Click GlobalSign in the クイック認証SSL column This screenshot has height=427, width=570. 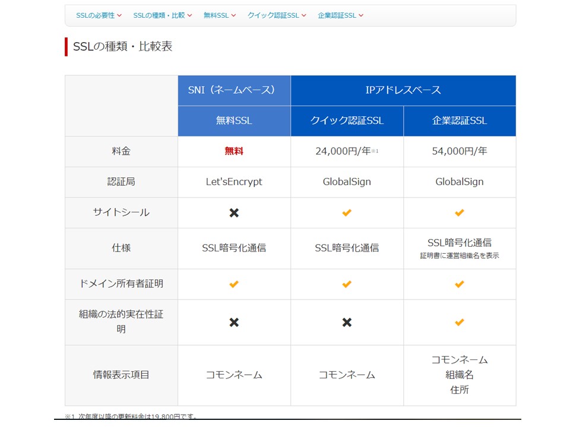pos(347,182)
